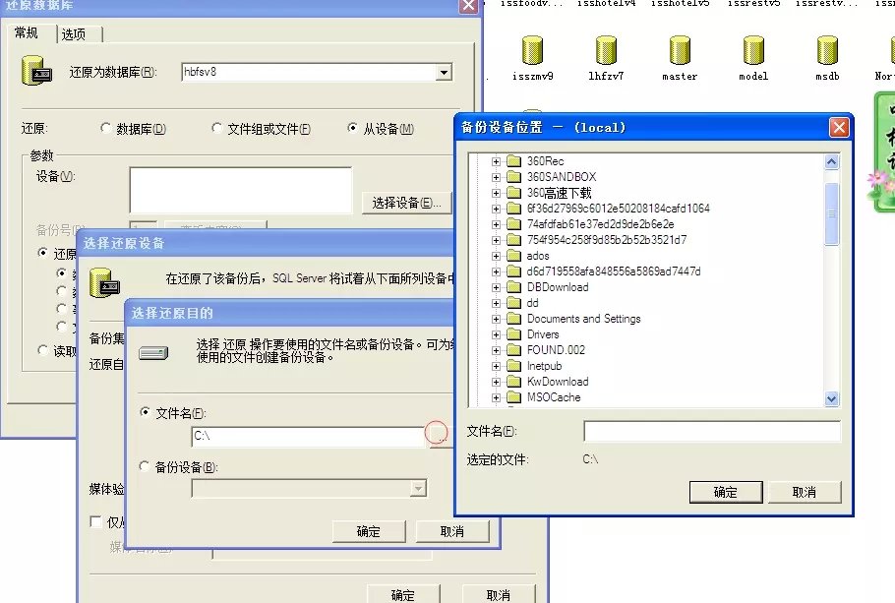
Task: Select the Inetpub folder icon
Action: (513, 366)
